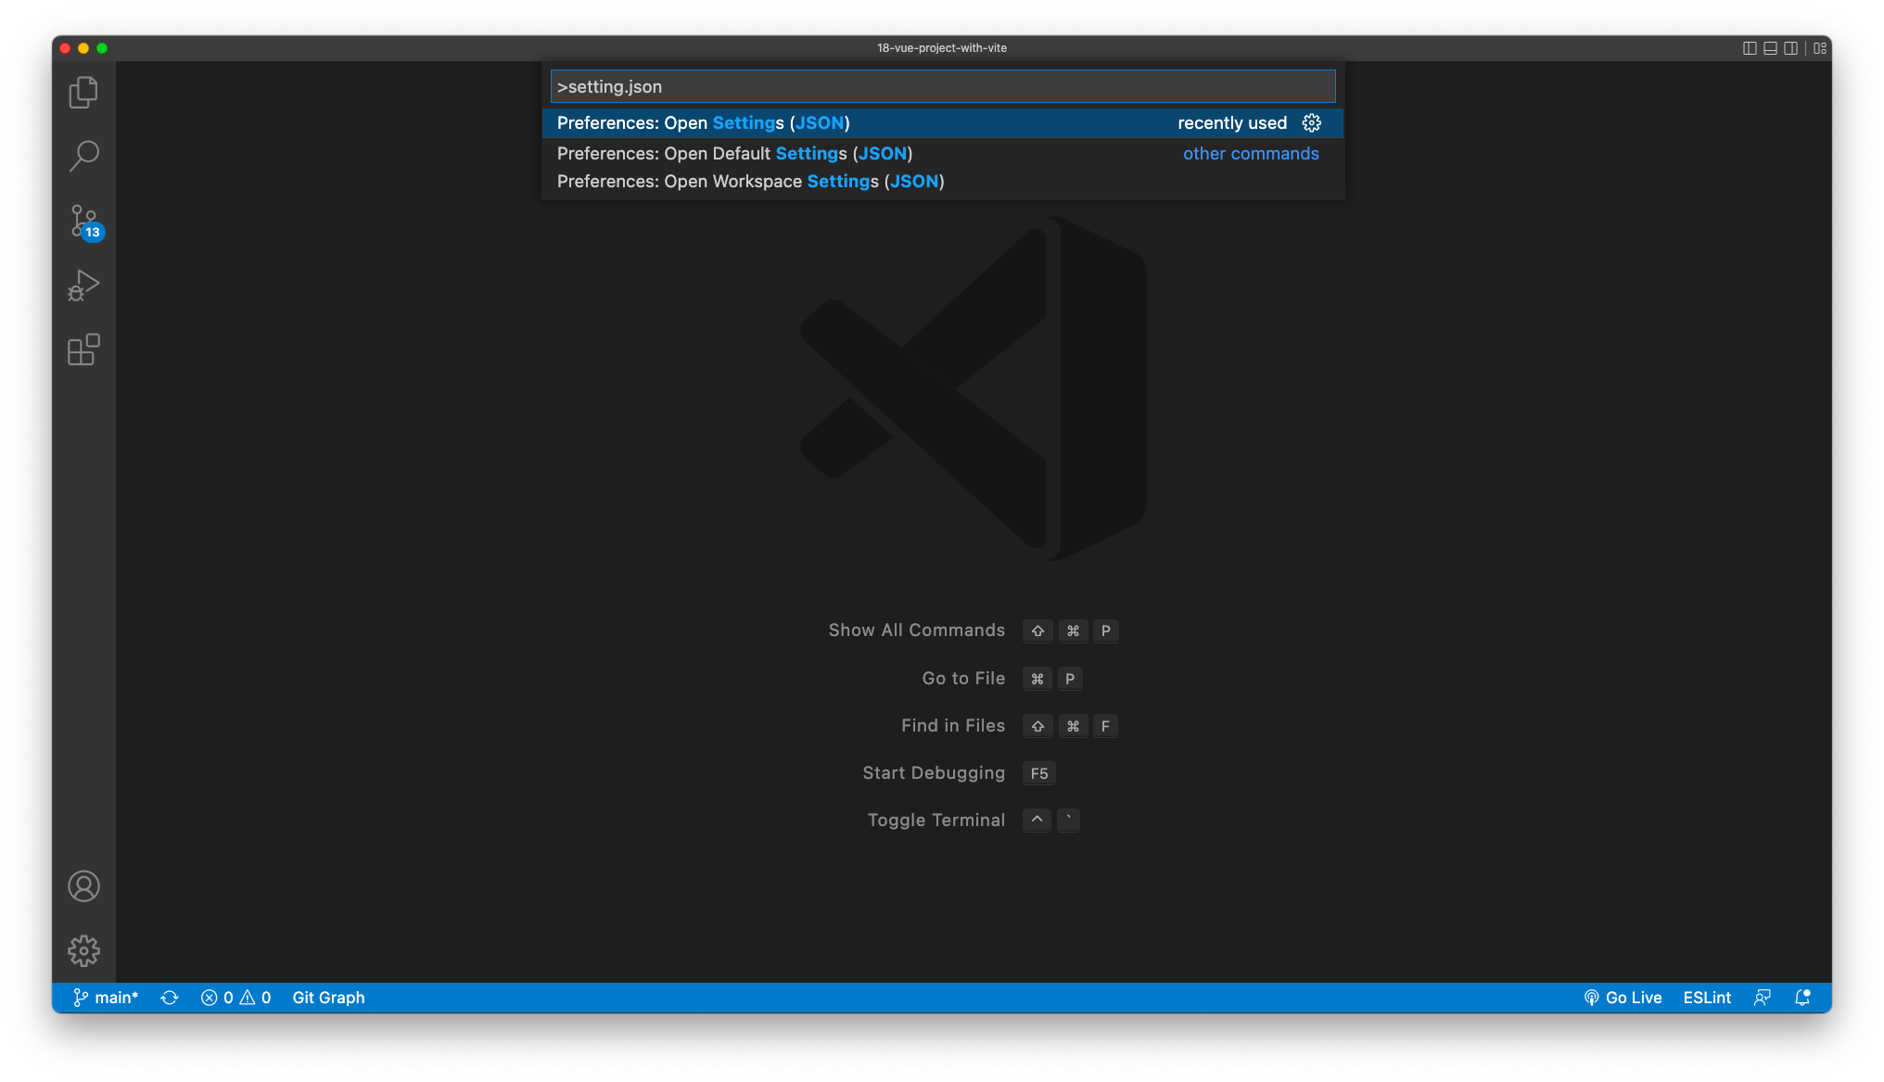Select Preferences: Open Settings (JSON)
Image resolution: width=1884 pixels, height=1082 pixels.
703,123
